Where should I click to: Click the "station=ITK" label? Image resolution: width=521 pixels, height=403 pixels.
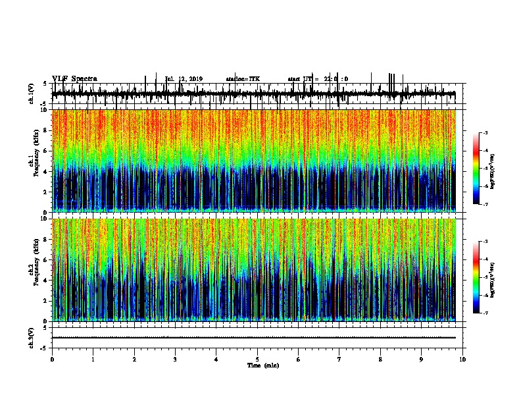[243, 79]
